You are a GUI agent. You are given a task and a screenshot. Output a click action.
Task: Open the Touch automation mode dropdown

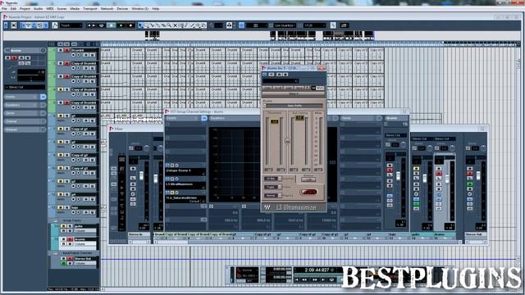click(71, 25)
